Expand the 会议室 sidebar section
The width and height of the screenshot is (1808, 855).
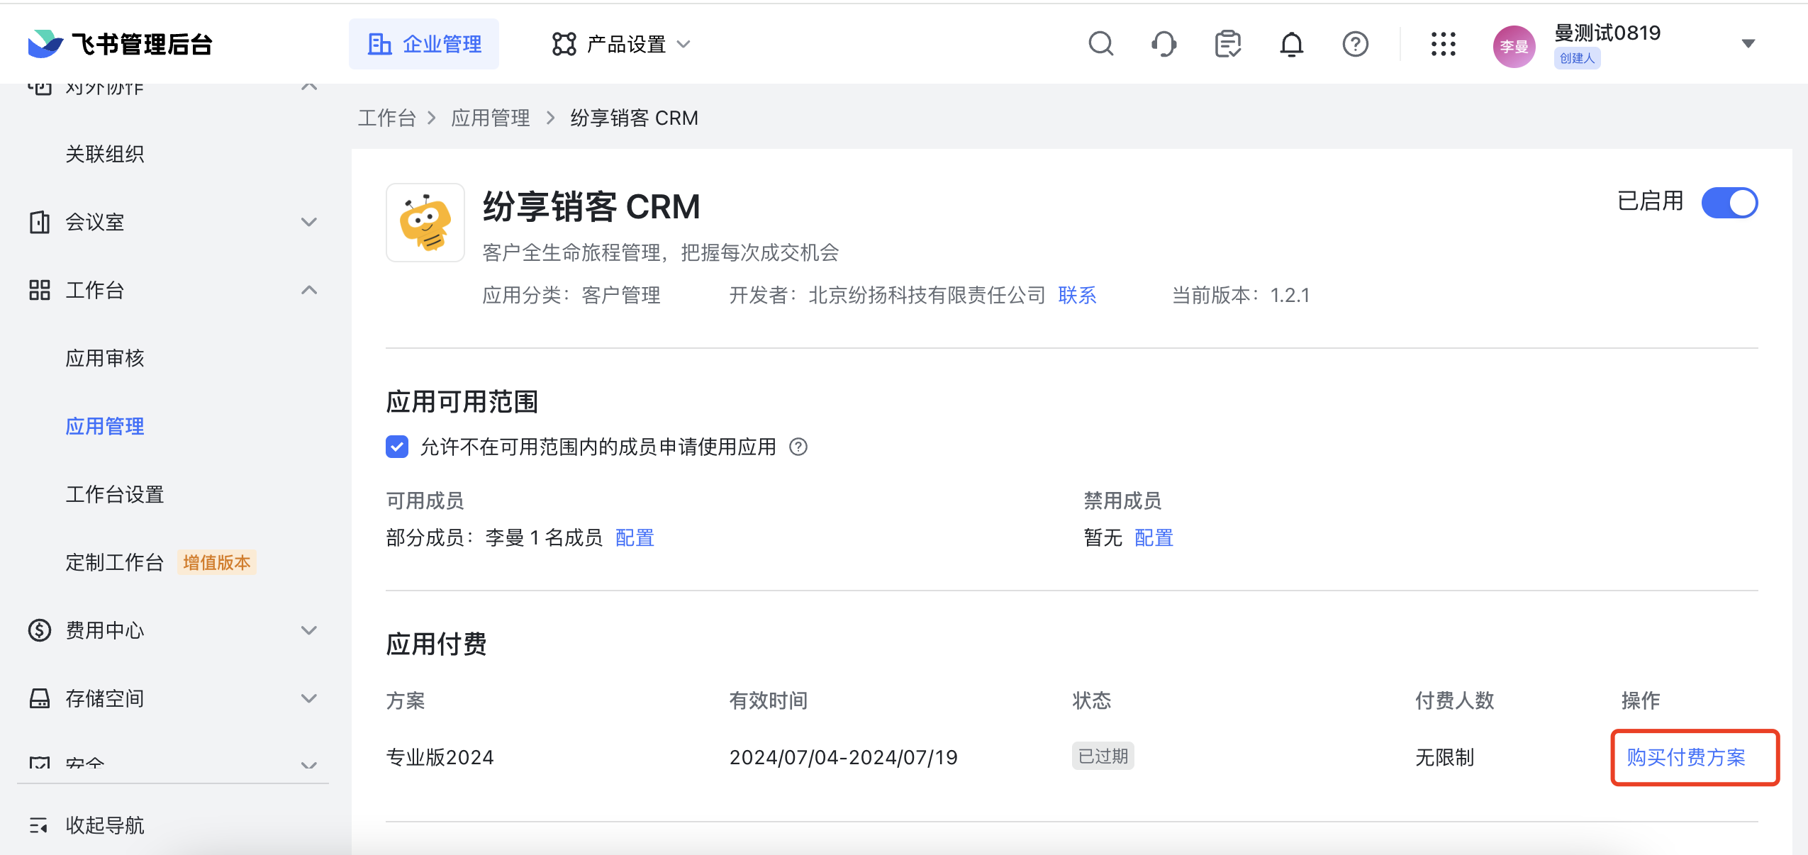point(309,222)
